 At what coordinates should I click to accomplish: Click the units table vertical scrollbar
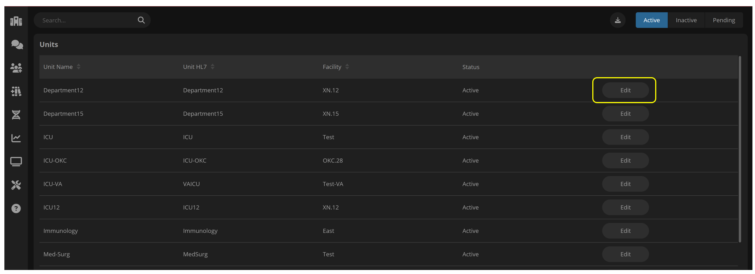click(740, 149)
